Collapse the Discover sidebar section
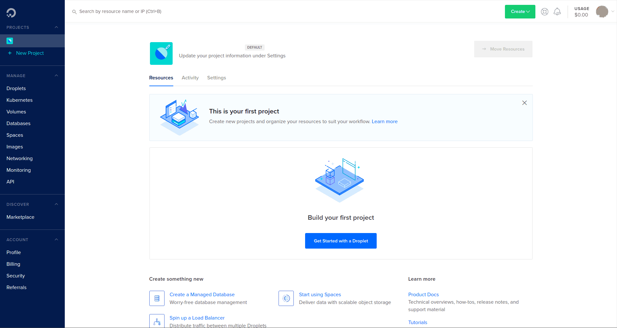 (56, 204)
